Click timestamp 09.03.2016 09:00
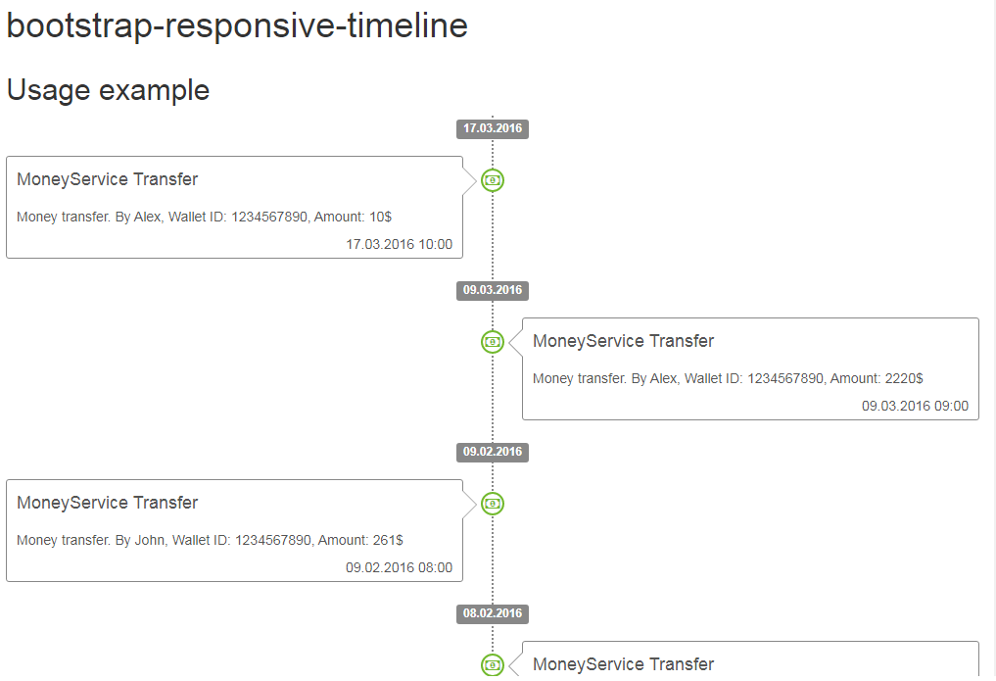Viewport: 996px width, 681px height. point(915,406)
